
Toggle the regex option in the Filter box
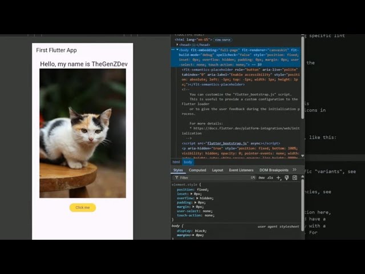click(253, 178)
